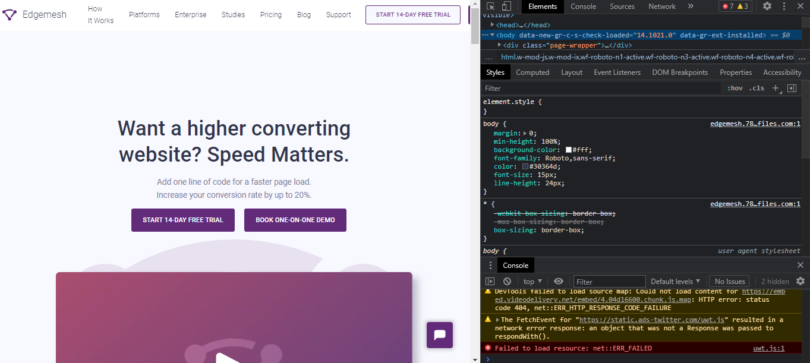Open the Studies nav link
Viewport: 810px width, 363px height.
(x=234, y=15)
